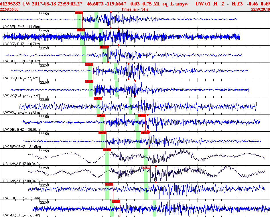Image resolution: width=270 pixels, height=217 pixels.
Task: Select the iPd1 pick flag on BWW trace
Action: [89, 81]
